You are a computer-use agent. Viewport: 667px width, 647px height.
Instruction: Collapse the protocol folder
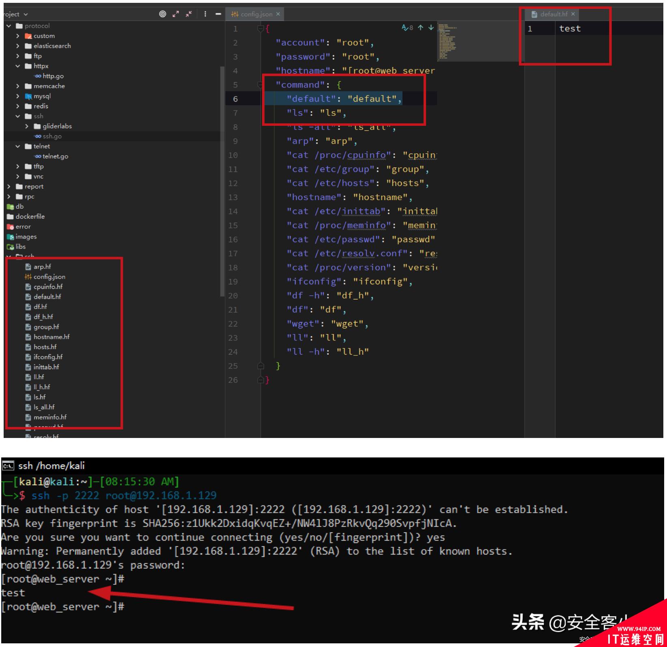9,26
